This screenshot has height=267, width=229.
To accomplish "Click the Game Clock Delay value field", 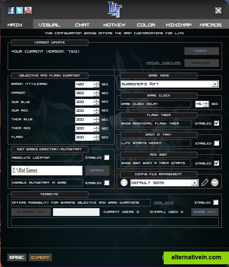I will click(199, 104).
